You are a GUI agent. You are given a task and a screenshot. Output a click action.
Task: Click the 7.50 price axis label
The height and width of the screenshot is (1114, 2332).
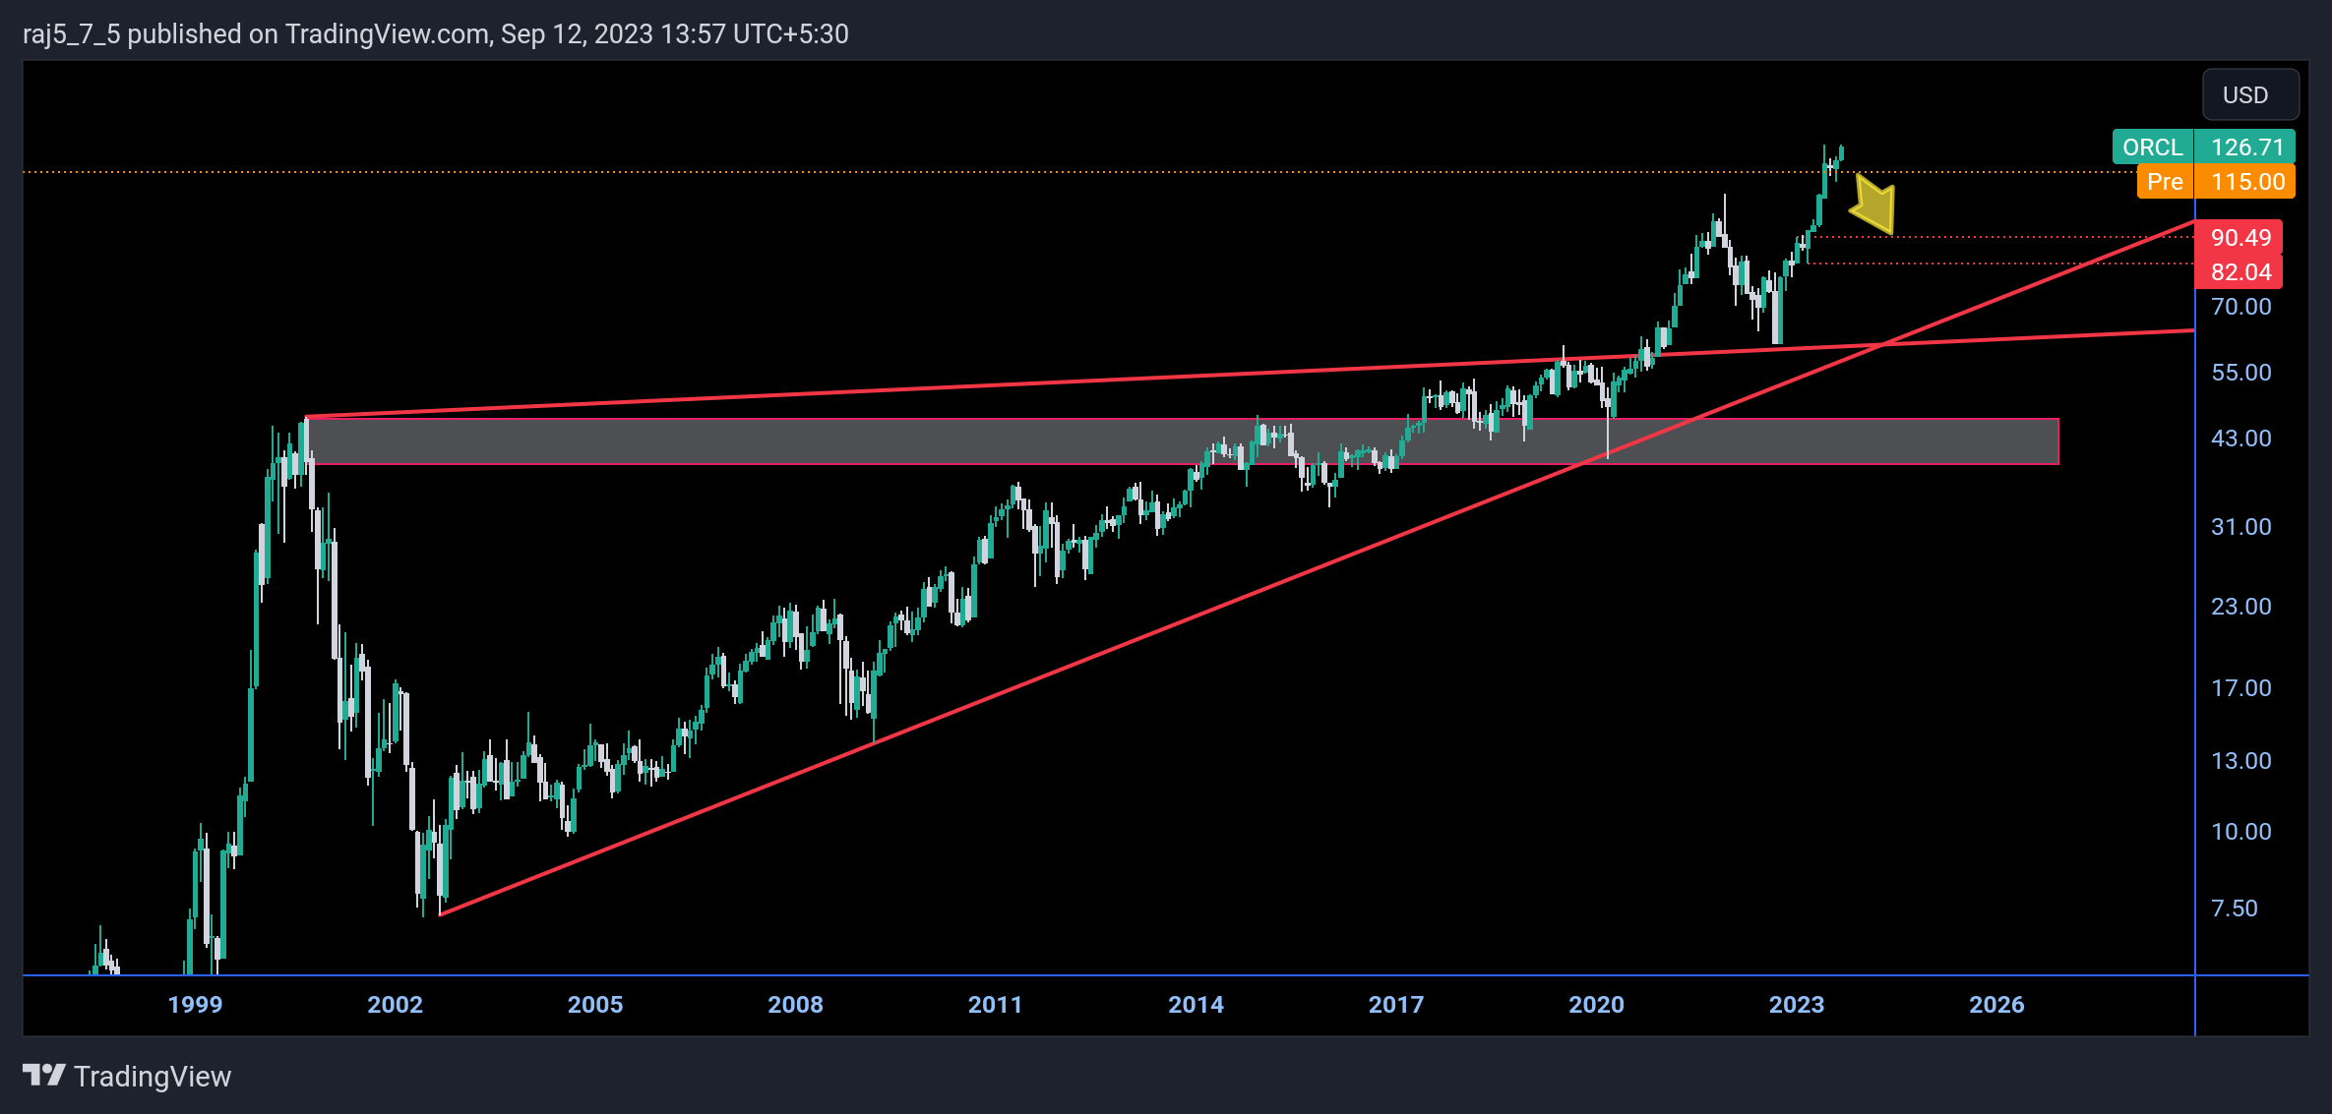click(2234, 909)
